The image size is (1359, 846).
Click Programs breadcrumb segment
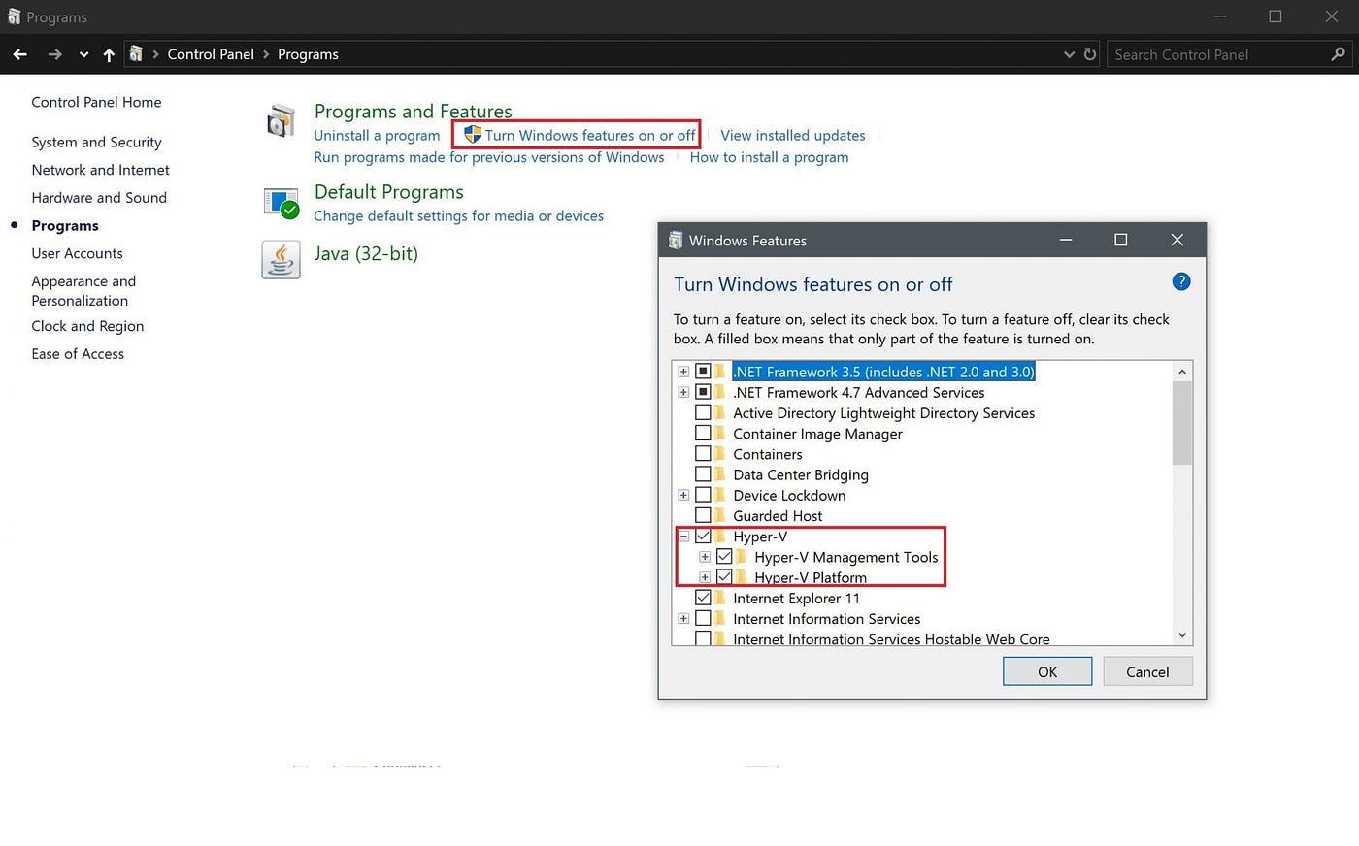coord(308,54)
